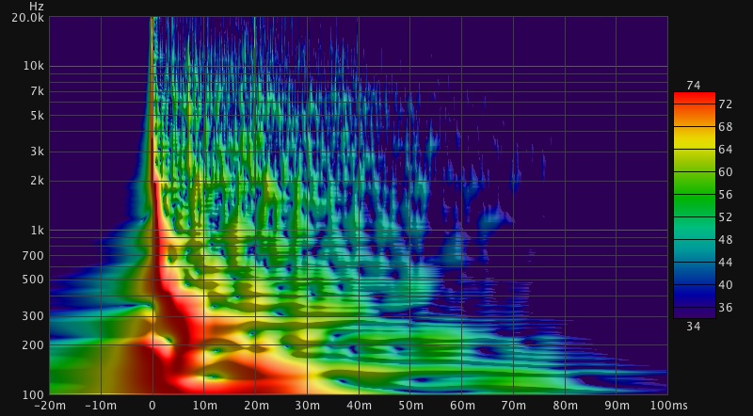Viewport: 753px width, 416px height.
Task: Click the 74 maximum value above the color scale
Action: (x=694, y=86)
